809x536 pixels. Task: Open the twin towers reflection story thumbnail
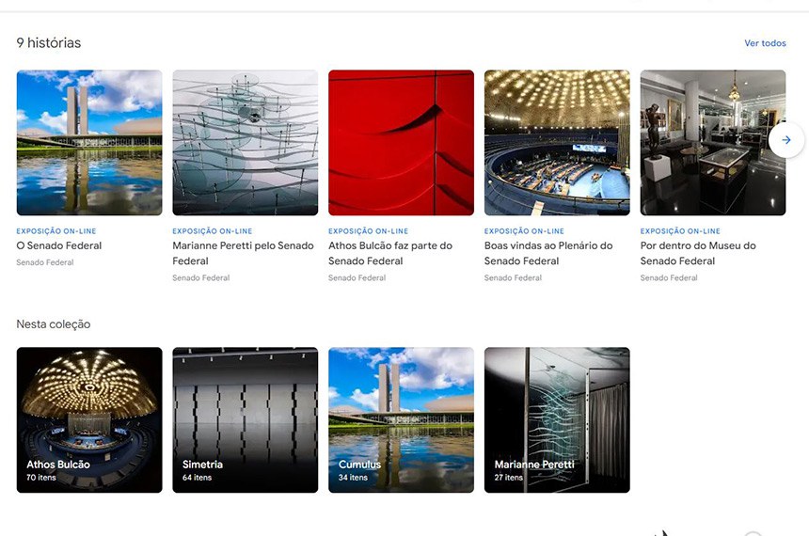89,143
